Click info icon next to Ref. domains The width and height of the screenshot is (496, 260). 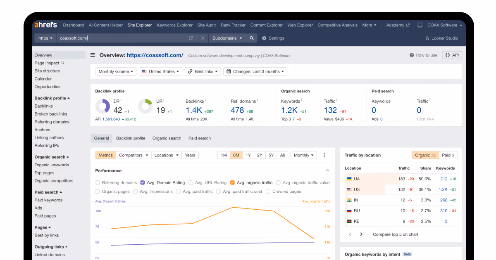coord(258,100)
